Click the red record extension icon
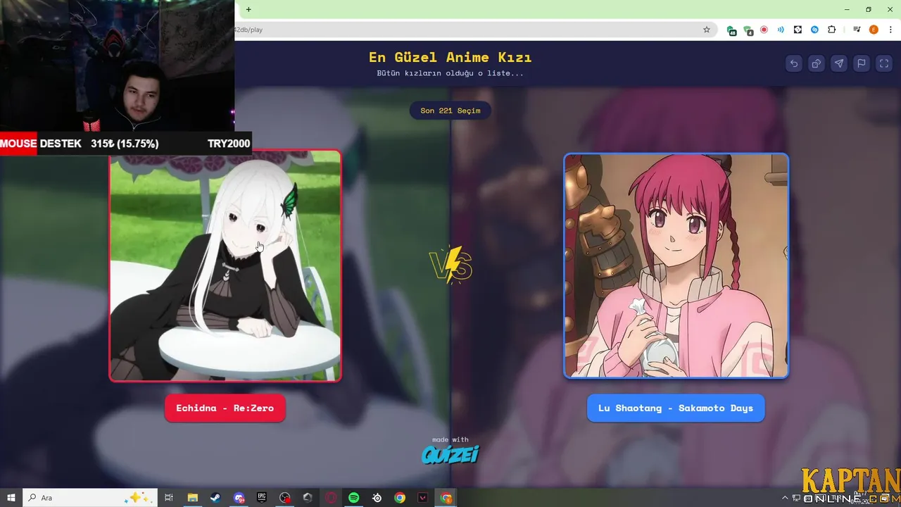 pyautogui.click(x=764, y=30)
